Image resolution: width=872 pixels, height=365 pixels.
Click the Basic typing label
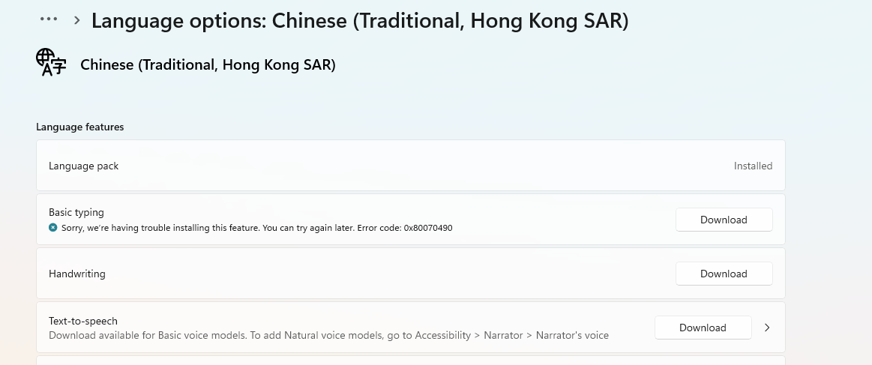click(x=76, y=212)
